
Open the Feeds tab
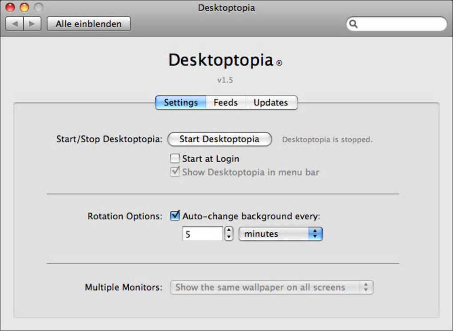tap(226, 102)
